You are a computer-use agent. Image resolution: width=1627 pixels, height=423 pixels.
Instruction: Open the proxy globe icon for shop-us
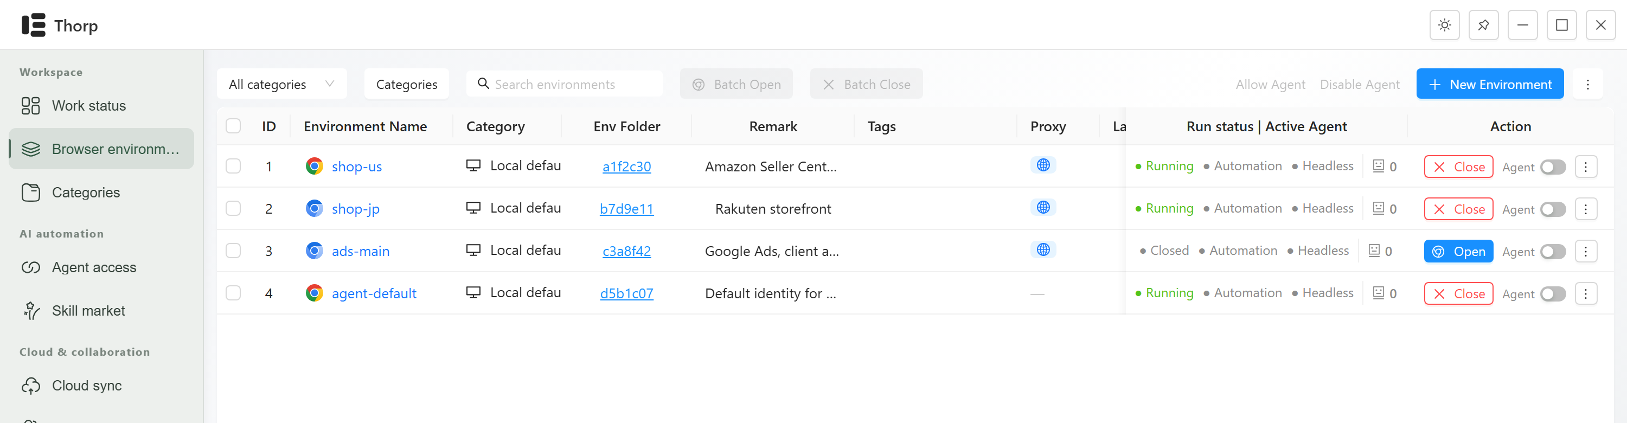tap(1043, 165)
